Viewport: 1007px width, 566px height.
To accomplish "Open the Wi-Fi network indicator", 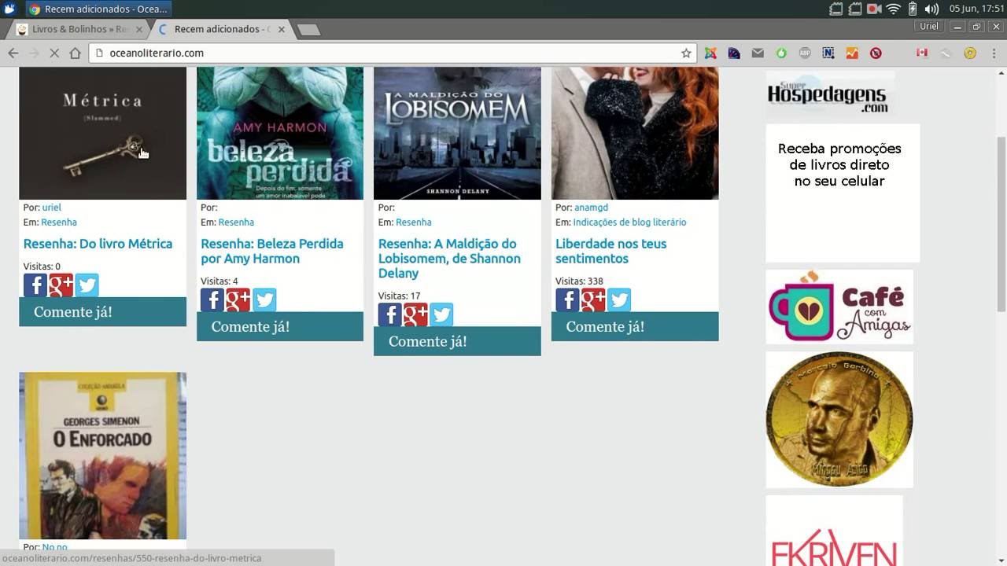I will [893, 9].
